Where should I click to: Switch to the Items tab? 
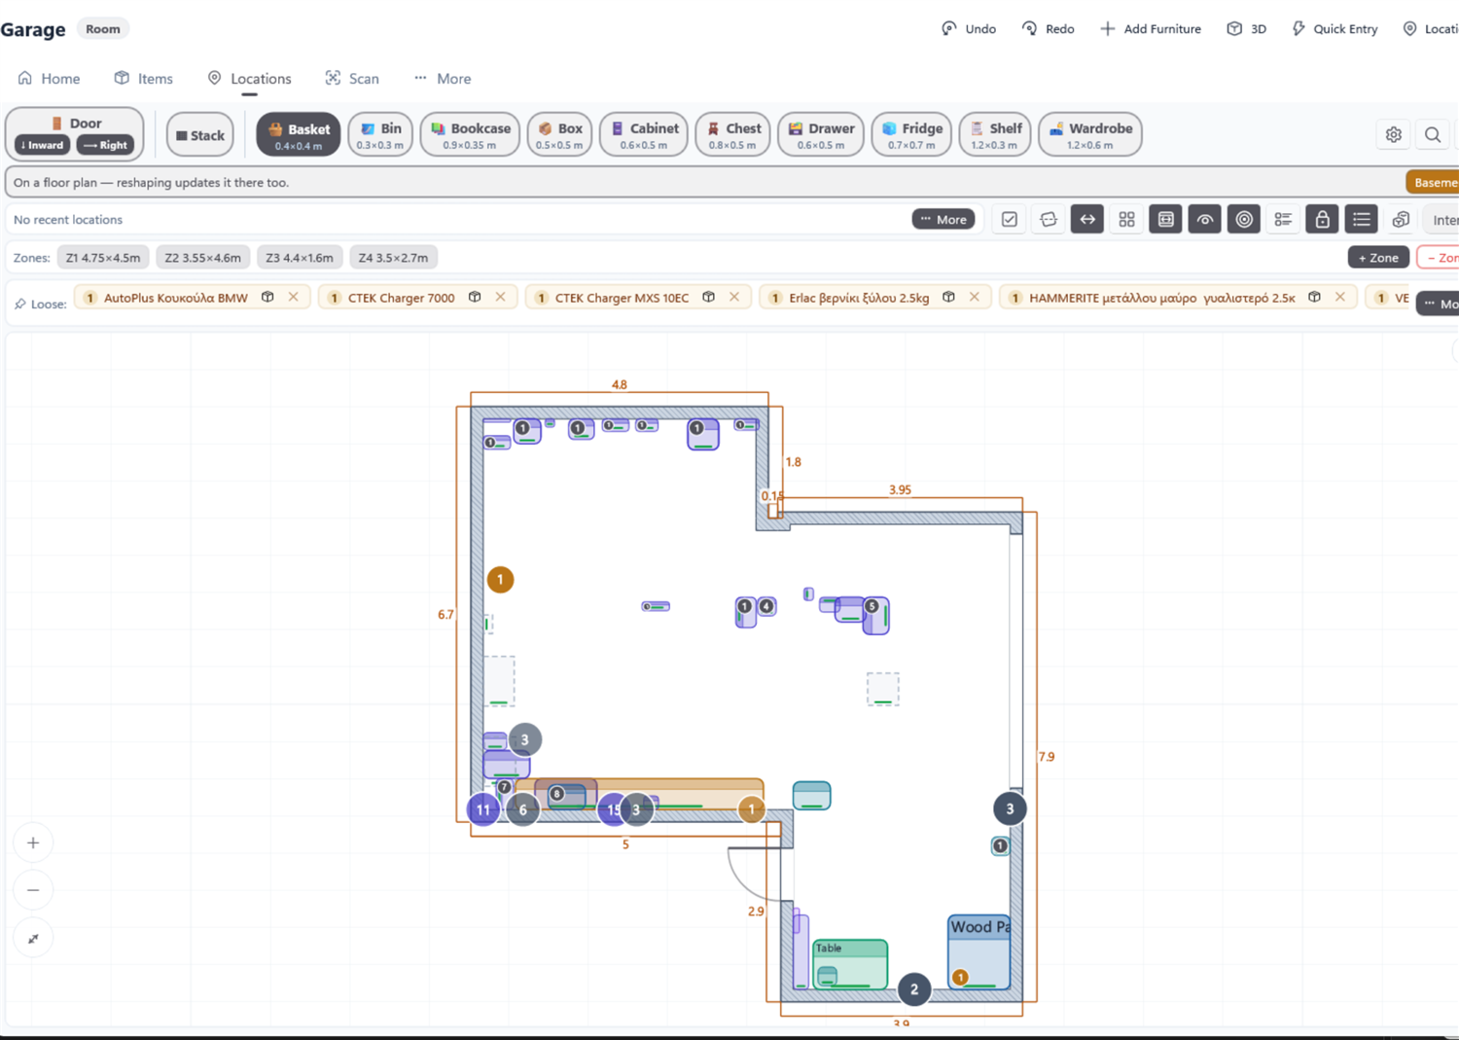(x=144, y=79)
